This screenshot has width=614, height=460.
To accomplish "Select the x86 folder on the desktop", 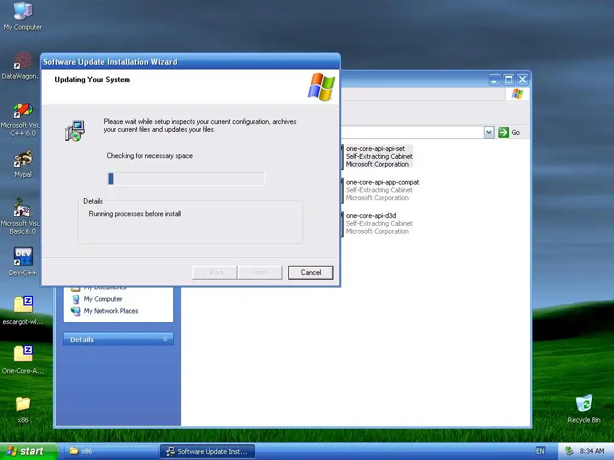I will [23, 409].
